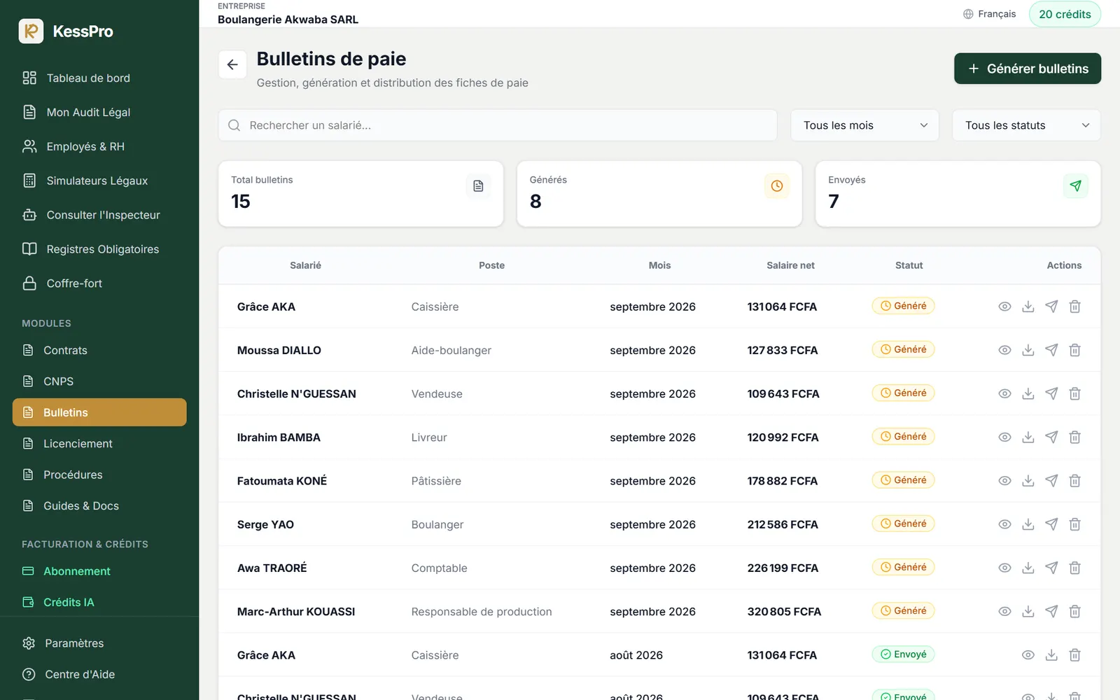Open Tableau de bord in sidebar
Screen dimensions: 1120x700
pos(99,78)
